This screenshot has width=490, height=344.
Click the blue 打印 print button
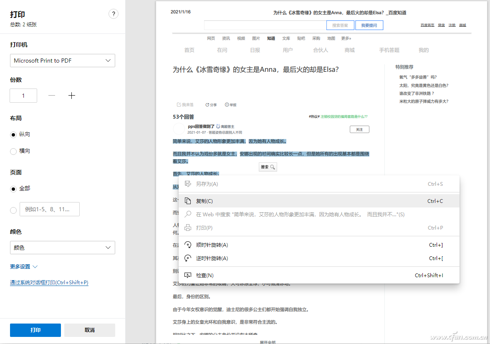[35, 330]
